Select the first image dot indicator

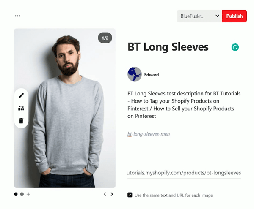[x=16, y=194]
